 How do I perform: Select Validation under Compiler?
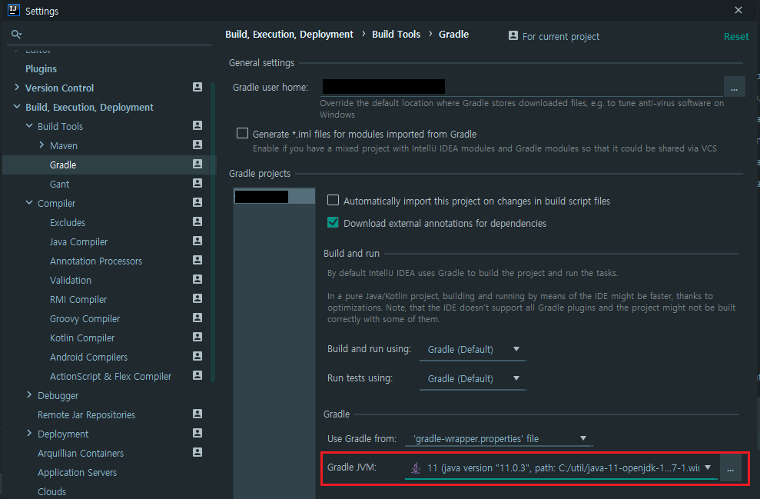click(70, 281)
